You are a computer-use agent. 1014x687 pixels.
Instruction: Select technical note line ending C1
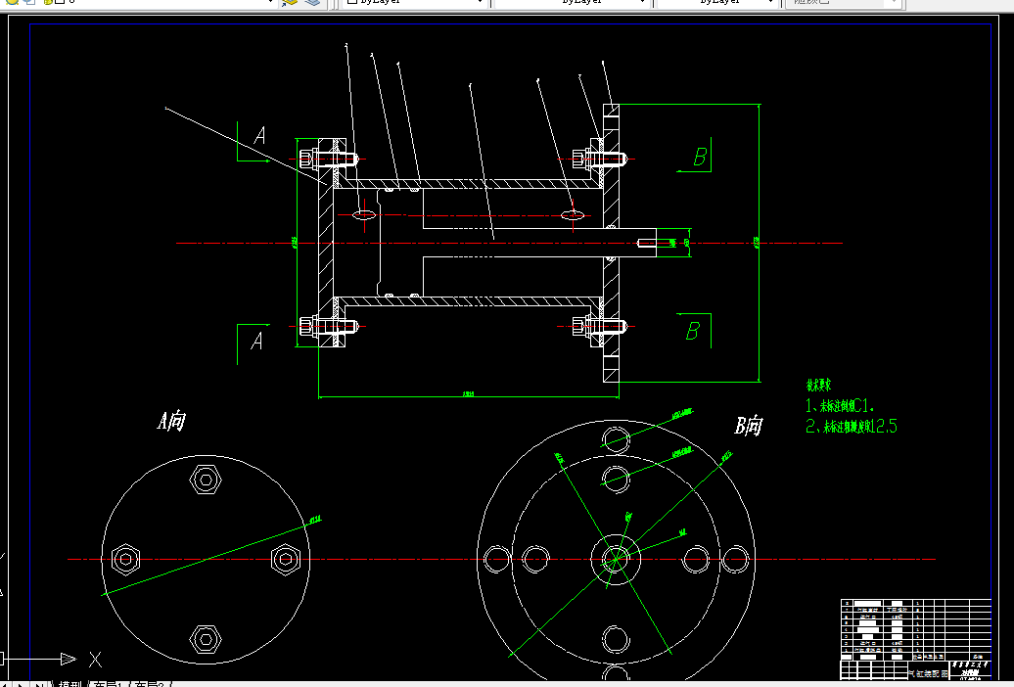tap(840, 405)
